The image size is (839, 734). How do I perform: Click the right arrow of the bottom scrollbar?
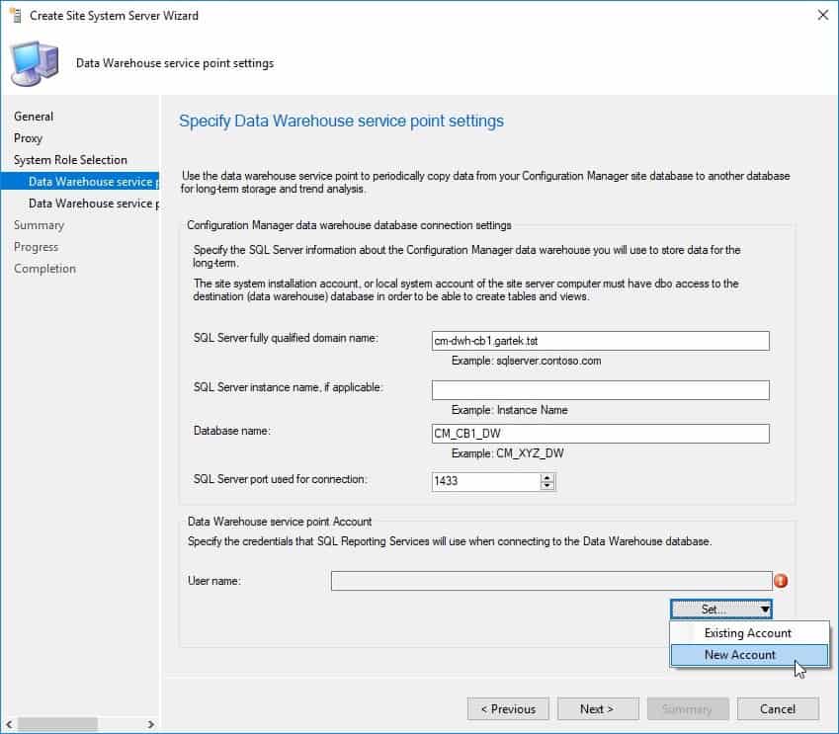point(150,725)
